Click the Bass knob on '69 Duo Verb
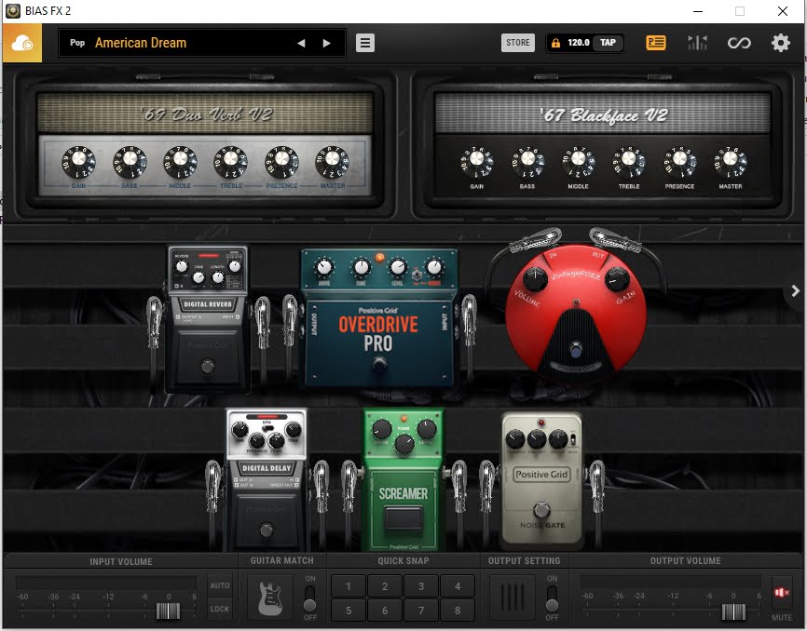The height and width of the screenshot is (631, 807). pos(130,161)
